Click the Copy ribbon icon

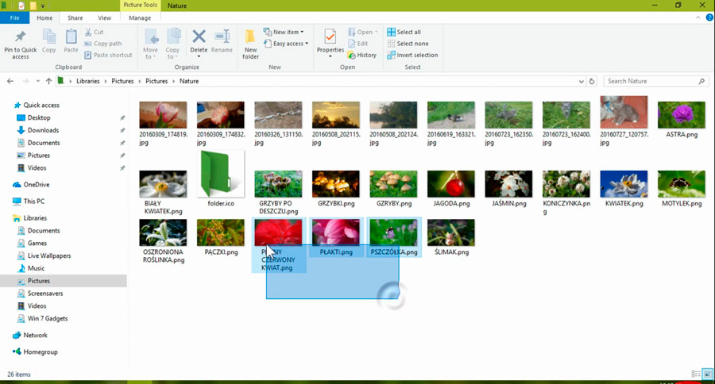48,41
